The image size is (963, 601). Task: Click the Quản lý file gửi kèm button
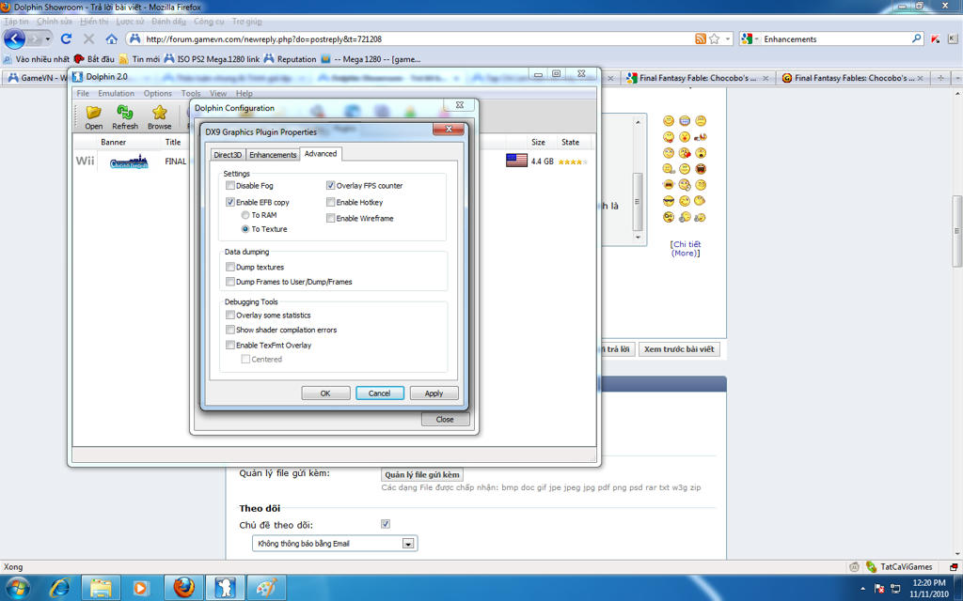click(422, 474)
